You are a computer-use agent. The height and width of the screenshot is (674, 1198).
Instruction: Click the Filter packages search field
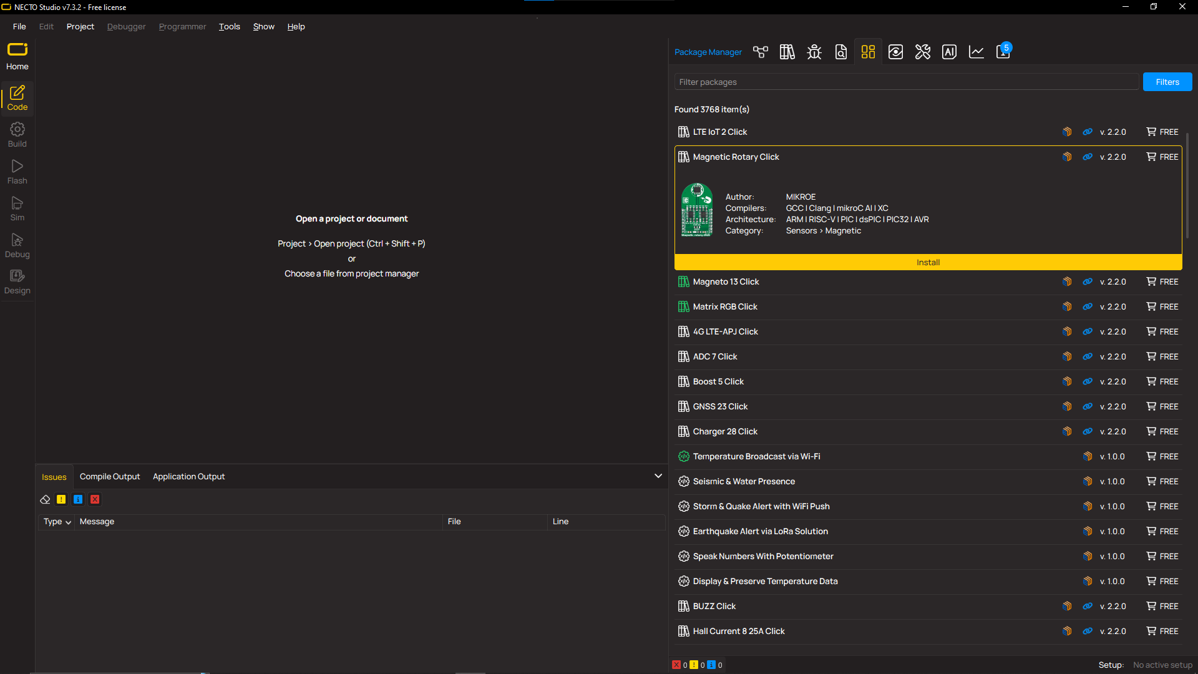tap(906, 82)
